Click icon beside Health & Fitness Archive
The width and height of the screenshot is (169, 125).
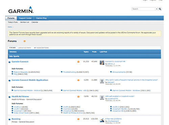(62, 113)
